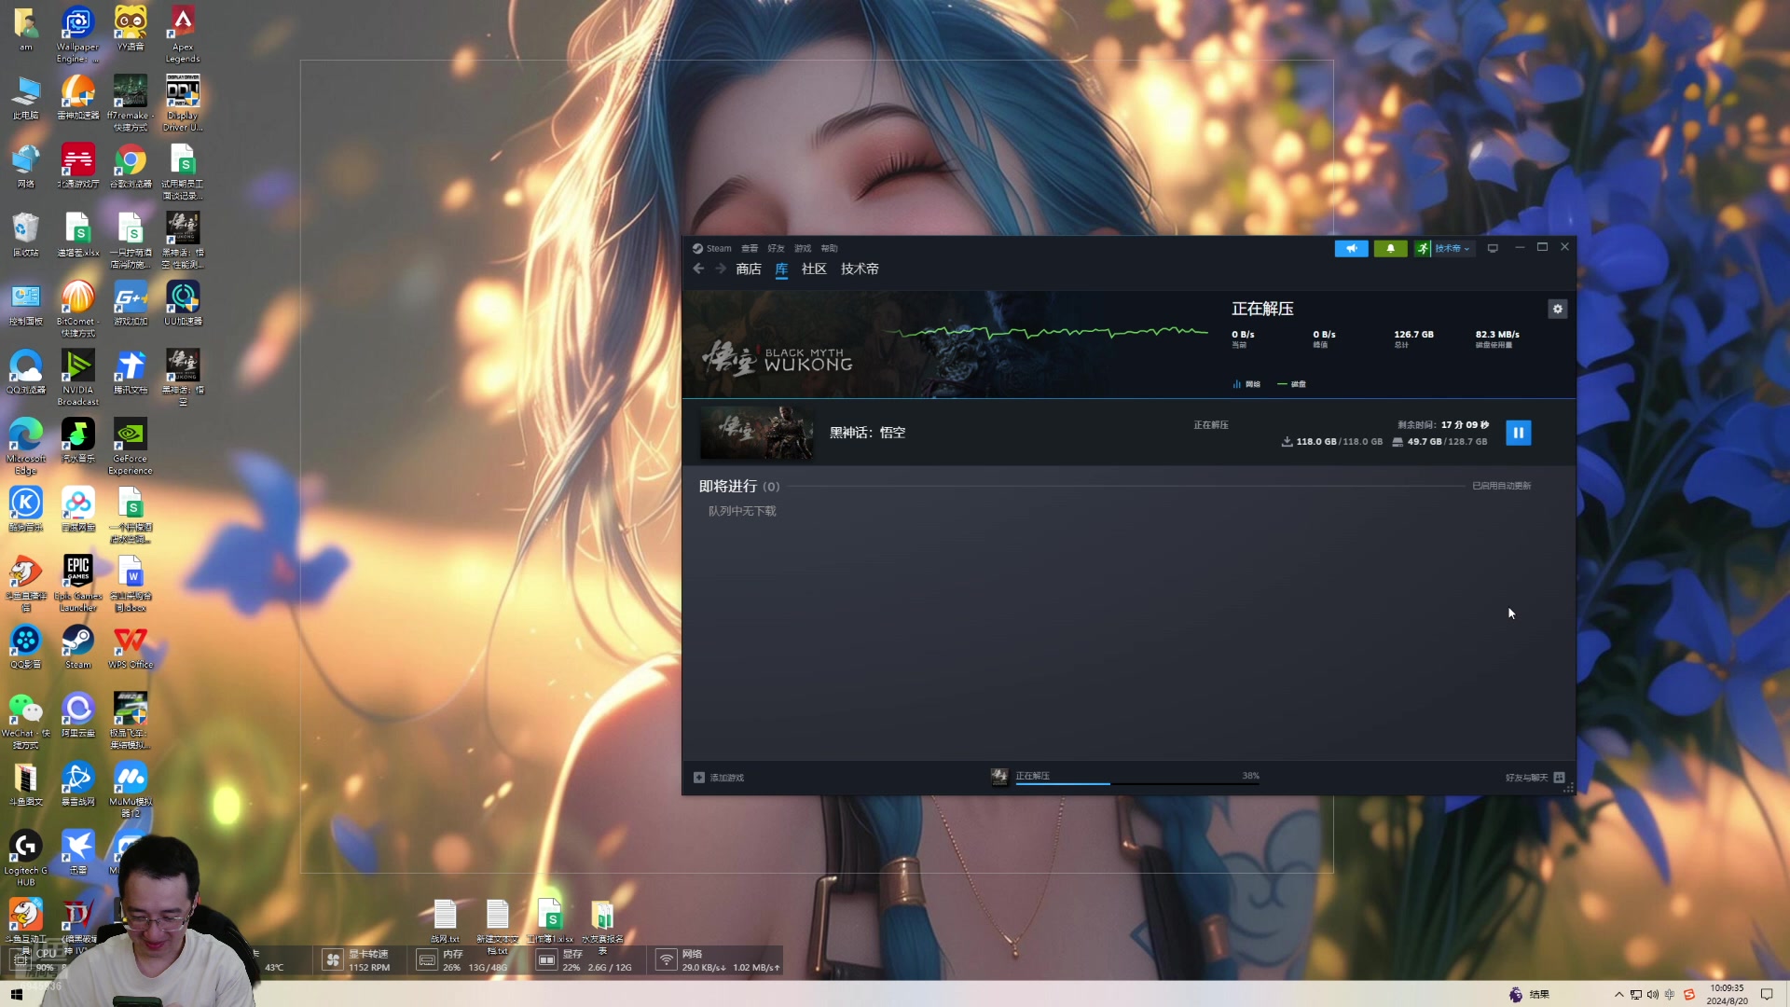Screen dimensions: 1790x1007
Task: Open the 好友 menu in Steam
Action: pyautogui.click(x=776, y=248)
